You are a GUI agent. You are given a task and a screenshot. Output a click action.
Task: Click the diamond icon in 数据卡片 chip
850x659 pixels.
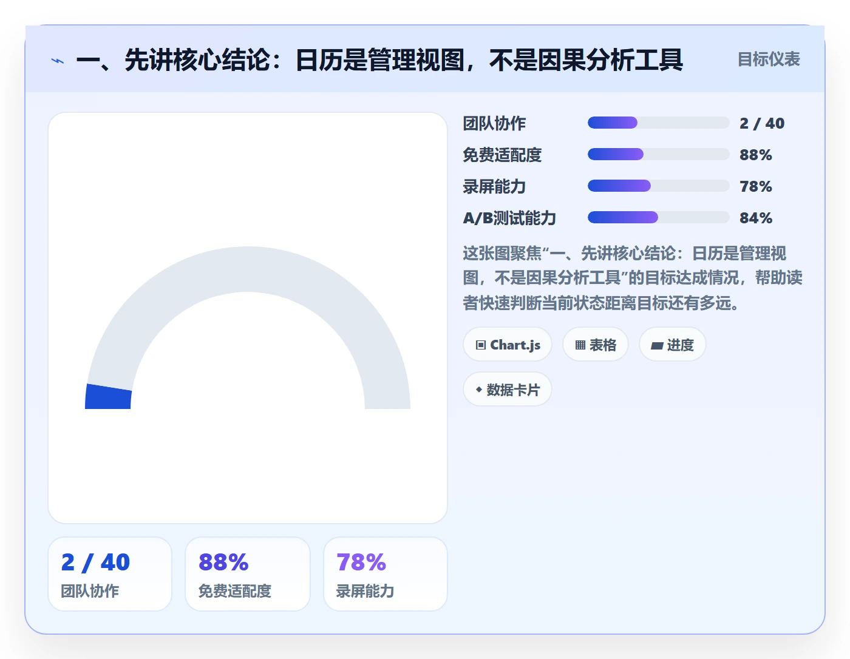(x=479, y=390)
